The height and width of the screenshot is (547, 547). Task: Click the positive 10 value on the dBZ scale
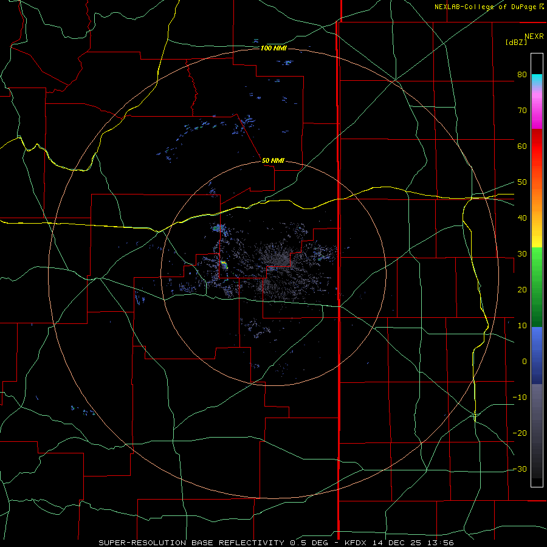522,326
